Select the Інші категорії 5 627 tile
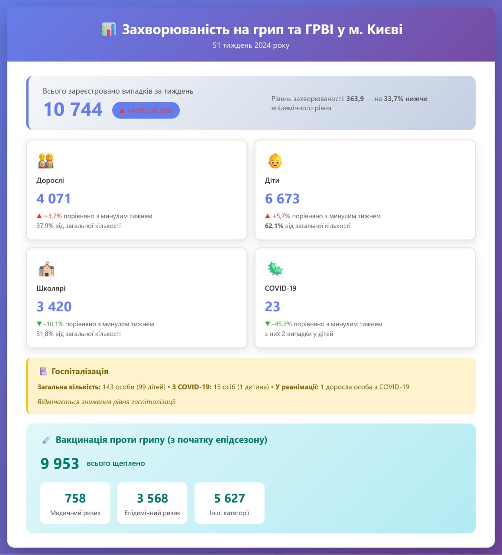 pyautogui.click(x=230, y=503)
